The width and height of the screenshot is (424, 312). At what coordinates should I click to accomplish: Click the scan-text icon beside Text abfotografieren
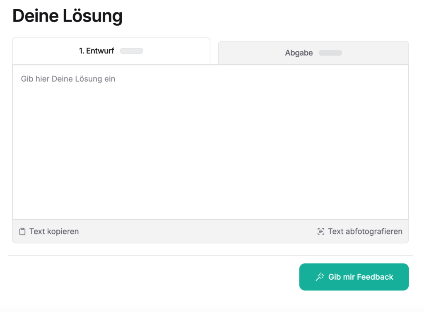click(x=321, y=232)
